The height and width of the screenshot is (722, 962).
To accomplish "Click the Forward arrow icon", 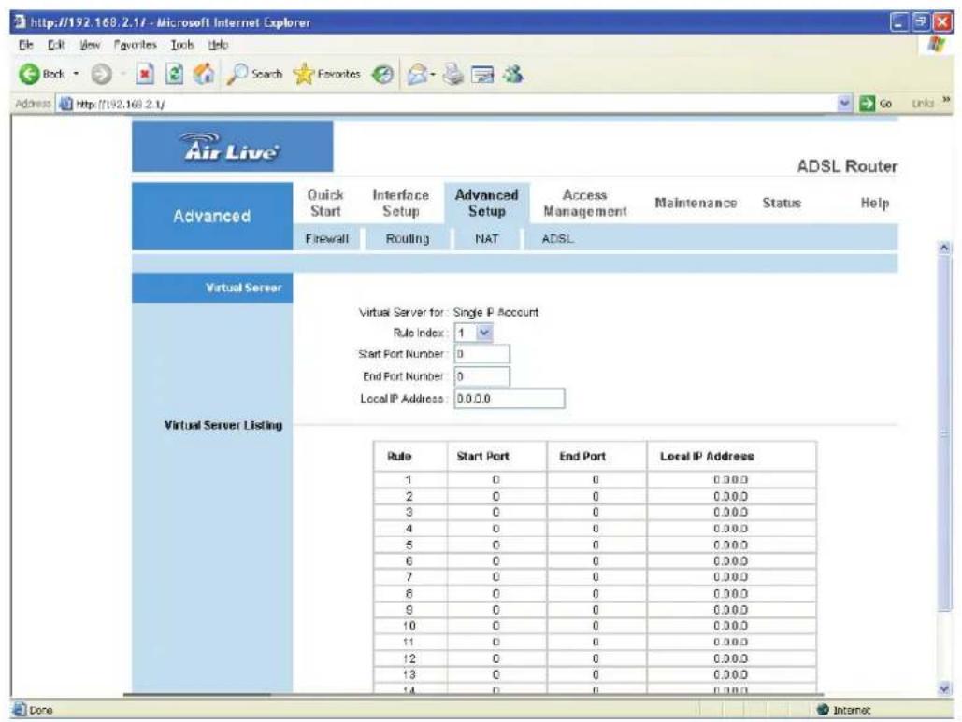I will [101, 74].
